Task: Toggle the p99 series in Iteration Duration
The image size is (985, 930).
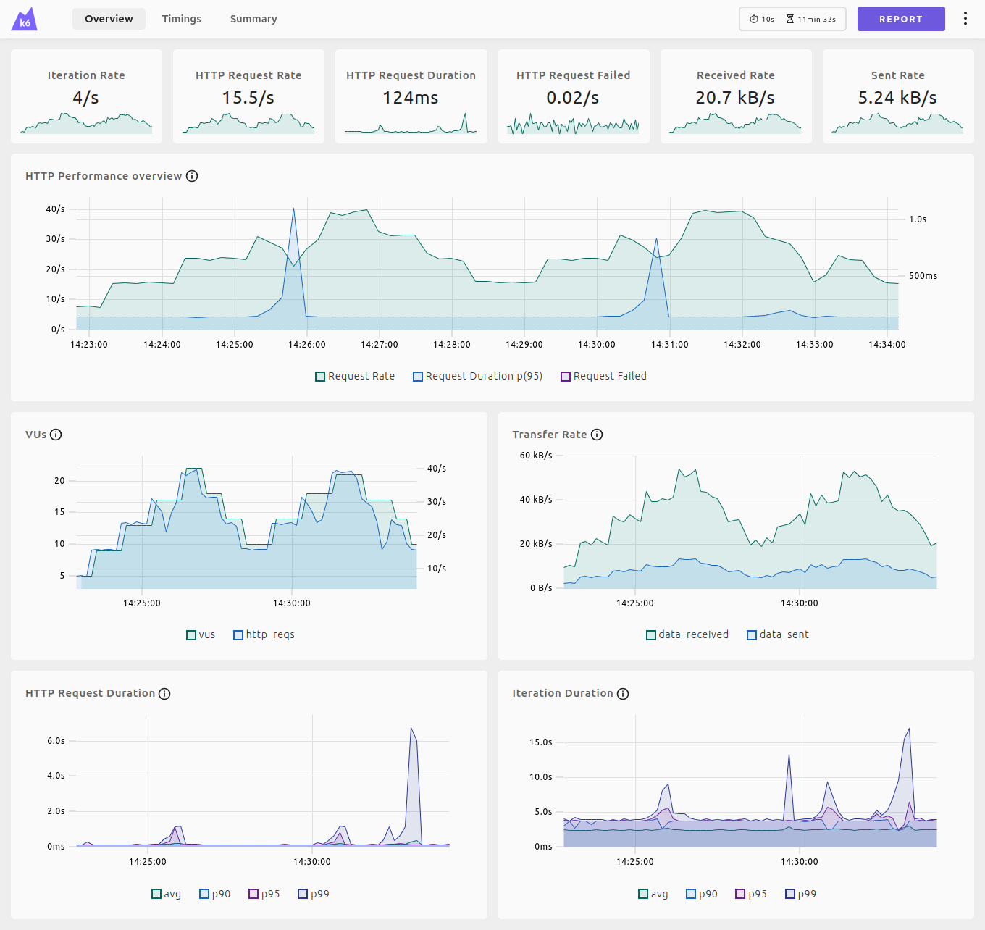Action: [x=800, y=894]
